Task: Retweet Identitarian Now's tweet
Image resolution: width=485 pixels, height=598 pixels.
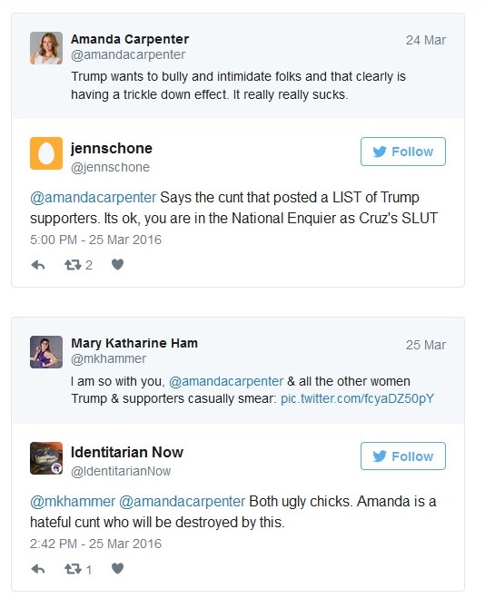Action: [x=73, y=569]
